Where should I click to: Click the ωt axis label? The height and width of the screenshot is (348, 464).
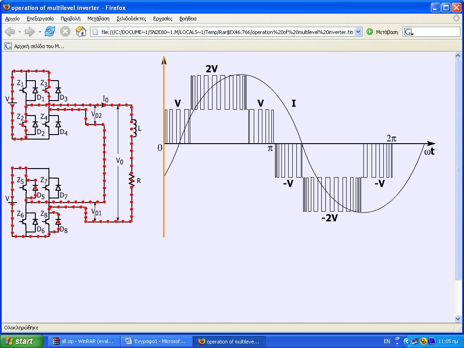(430, 151)
